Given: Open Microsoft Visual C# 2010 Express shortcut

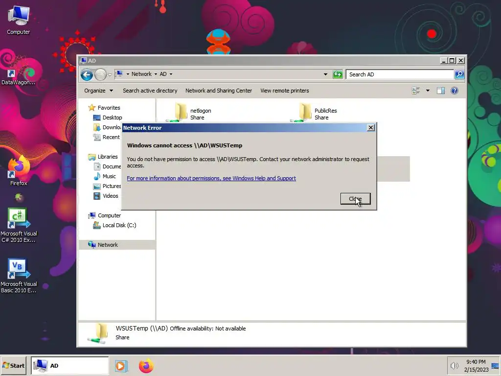Looking at the screenshot, I should pyautogui.click(x=19, y=225).
